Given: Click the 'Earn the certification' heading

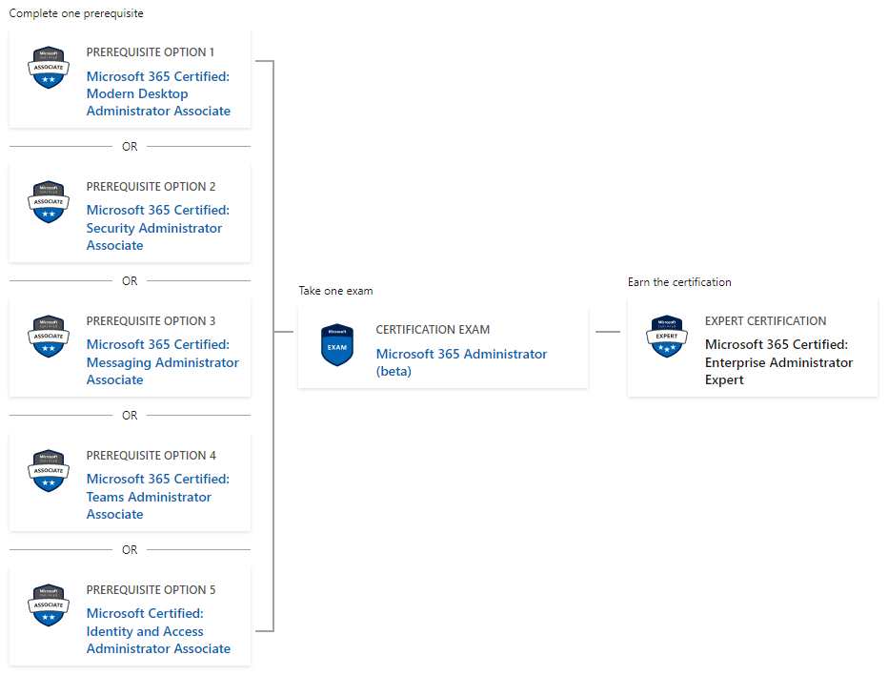Looking at the screenshot, I should pos(679,282).
